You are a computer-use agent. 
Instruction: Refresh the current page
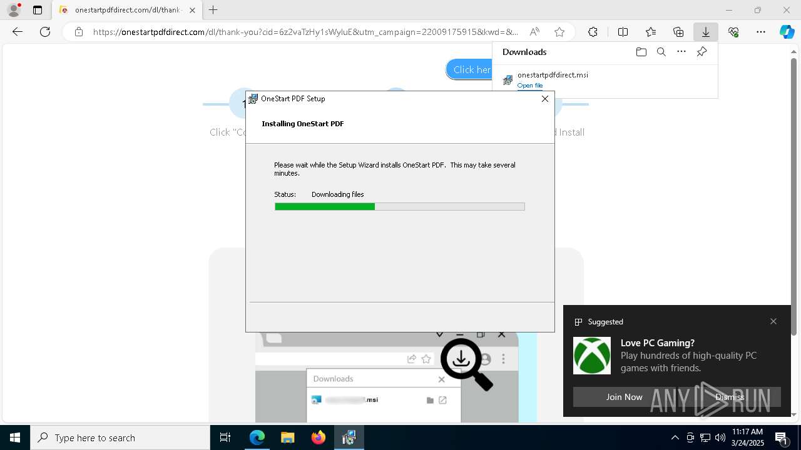click(45, 32)
